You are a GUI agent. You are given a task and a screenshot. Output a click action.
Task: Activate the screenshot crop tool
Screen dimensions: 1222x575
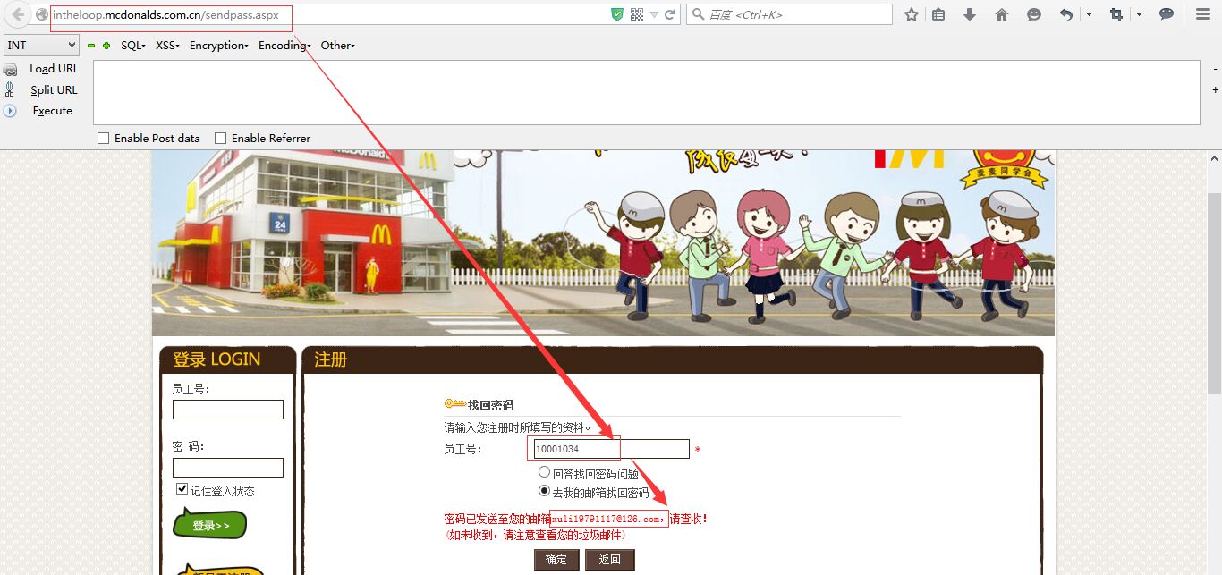click(1116, 14)
